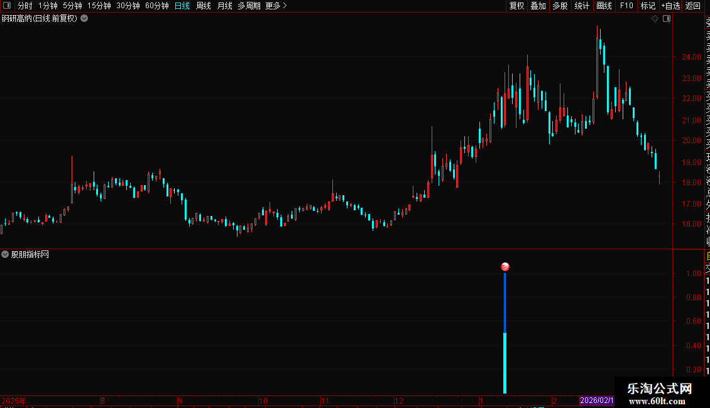710x408 pixels.
Task: Open the 复权 adjustment menu
Action: click(x=516, y=6)
